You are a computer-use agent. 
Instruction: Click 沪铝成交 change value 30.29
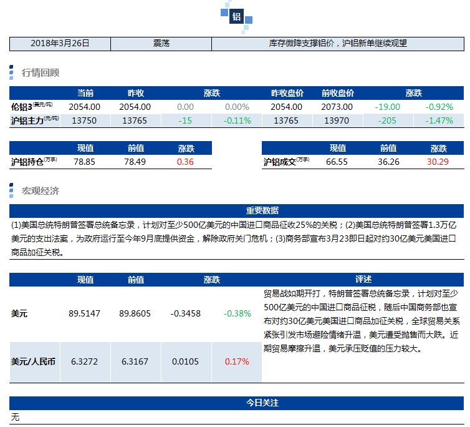pyautogui.click(x=438, y=162)
